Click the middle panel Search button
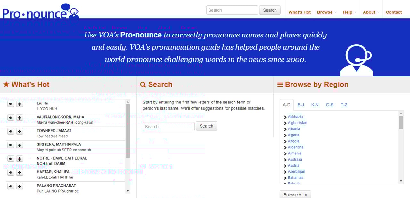This screenshot has width=410, height=198. pyautogui.click(x=206, y=126)
